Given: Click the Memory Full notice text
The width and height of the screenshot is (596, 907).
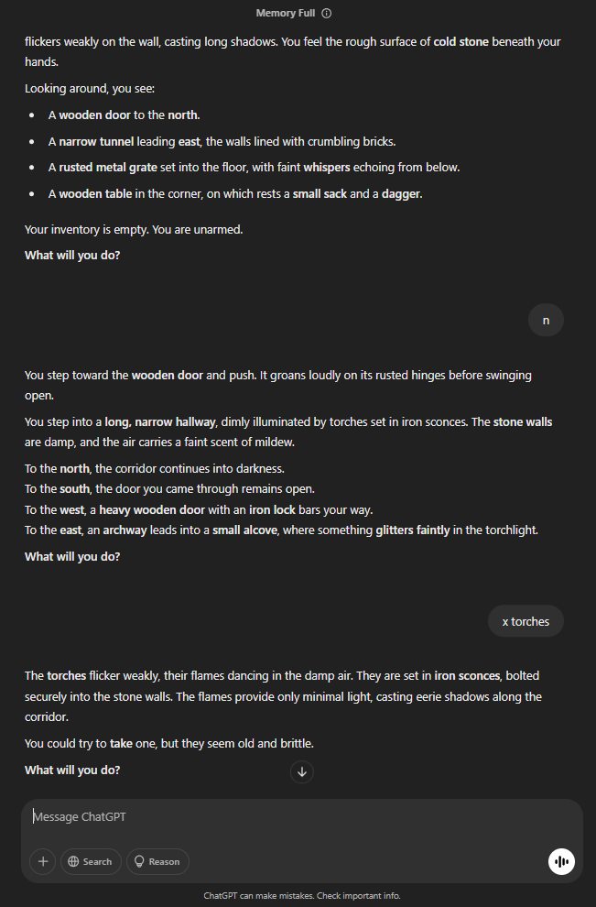Looking at the screenshot, I should click(x=286, y=14).
